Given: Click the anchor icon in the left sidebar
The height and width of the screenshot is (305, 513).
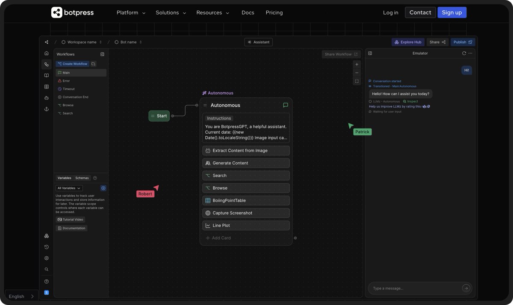Looking at the screenshot, I should [46, 109].
